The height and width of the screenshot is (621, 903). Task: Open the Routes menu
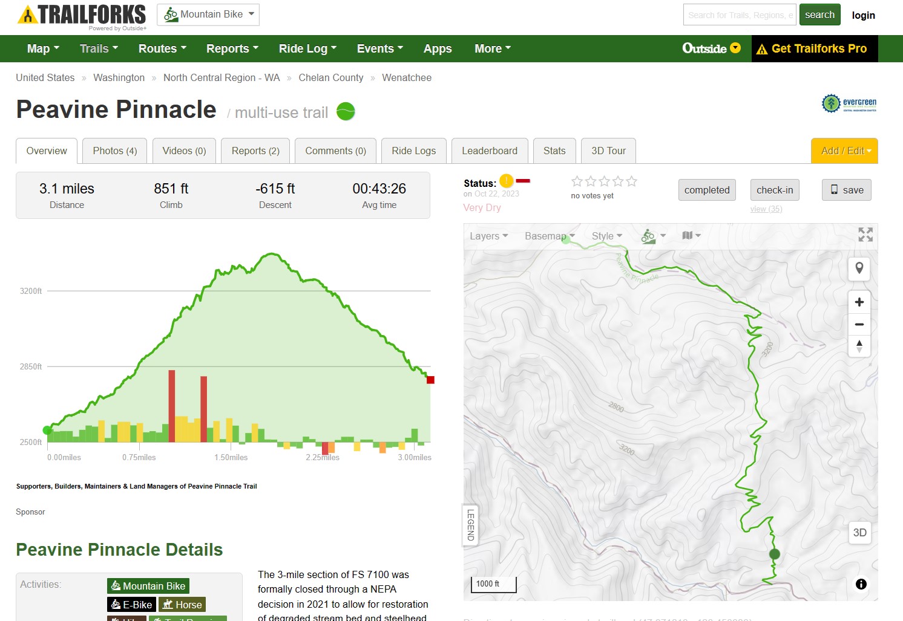point(162,48)
